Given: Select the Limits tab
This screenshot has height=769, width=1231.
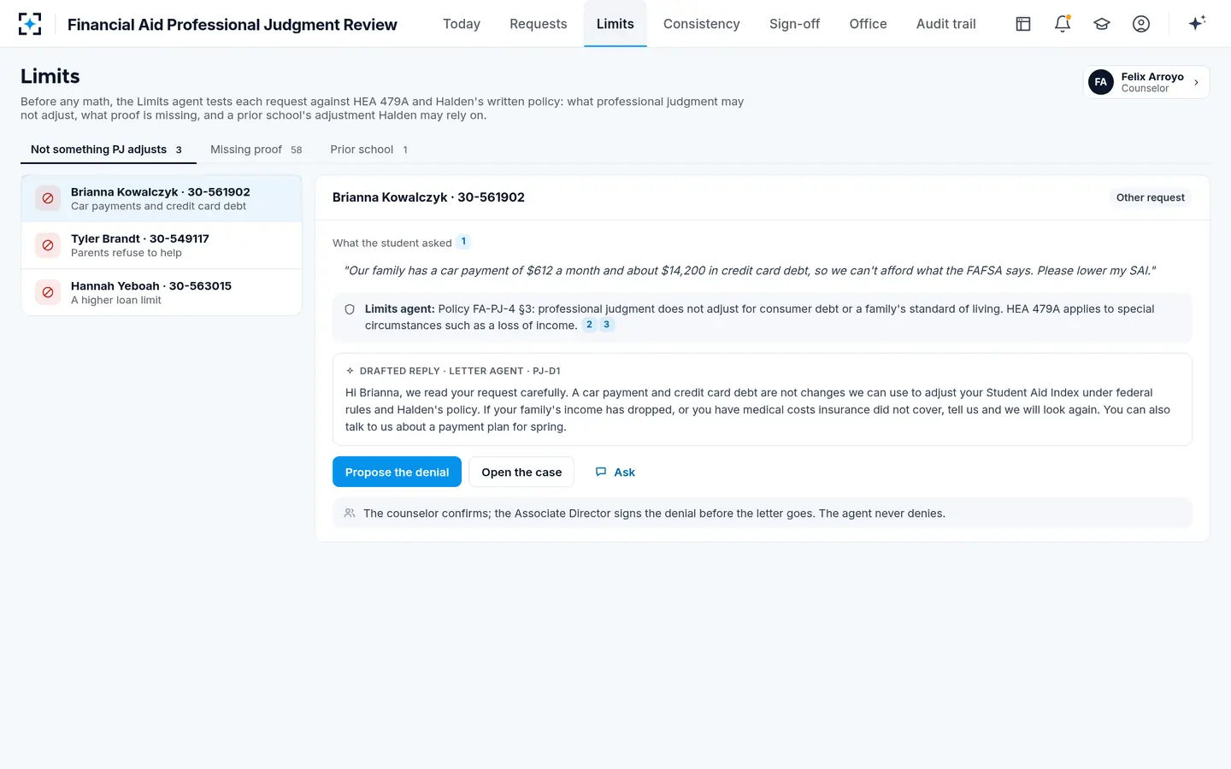Looking at the screenshot, I should pos(615,24).
